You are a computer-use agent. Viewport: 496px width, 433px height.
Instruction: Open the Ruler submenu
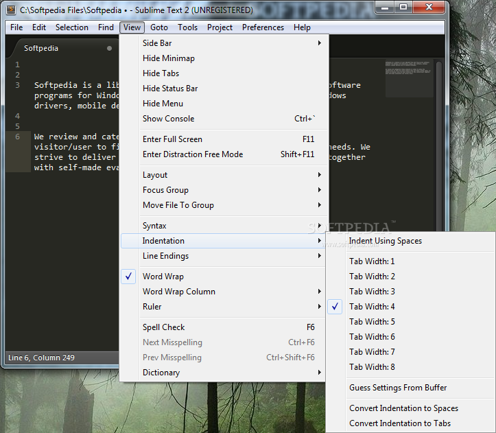click(x=223, y=307)
